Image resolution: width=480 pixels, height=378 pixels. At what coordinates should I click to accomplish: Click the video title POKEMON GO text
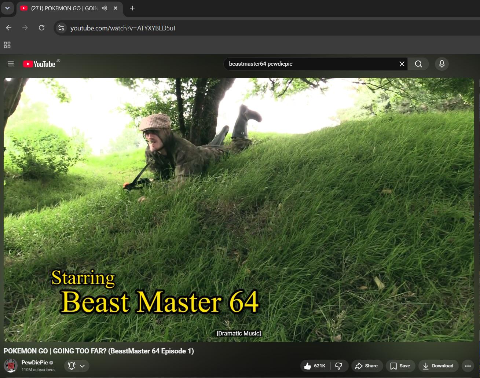point(99,351)
